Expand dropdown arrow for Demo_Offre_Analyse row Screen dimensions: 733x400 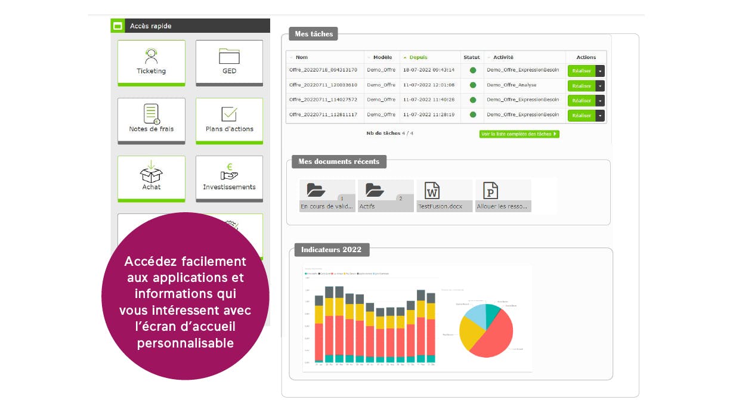[600, 86]
